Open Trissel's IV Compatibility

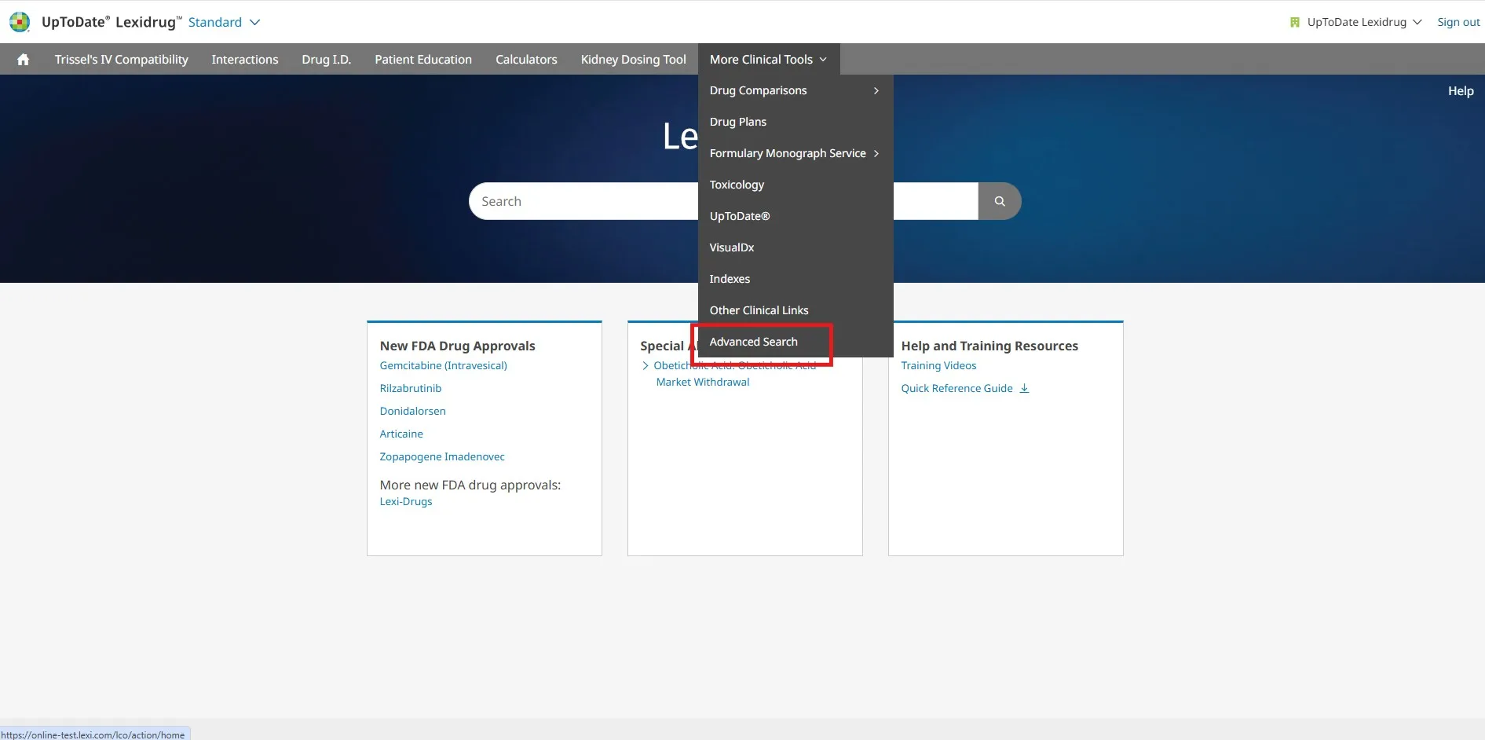(122, 60)
